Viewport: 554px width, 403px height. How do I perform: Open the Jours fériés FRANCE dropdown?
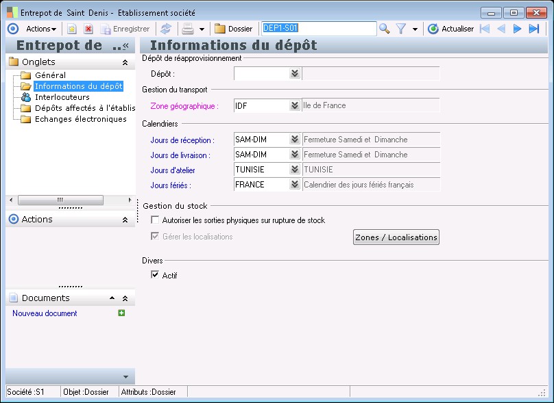click(295, 185)
